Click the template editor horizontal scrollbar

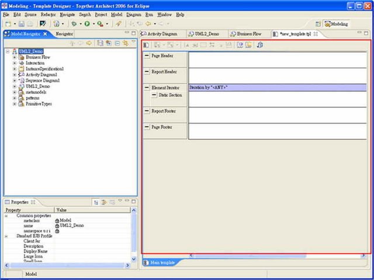(x=251, y=256)
